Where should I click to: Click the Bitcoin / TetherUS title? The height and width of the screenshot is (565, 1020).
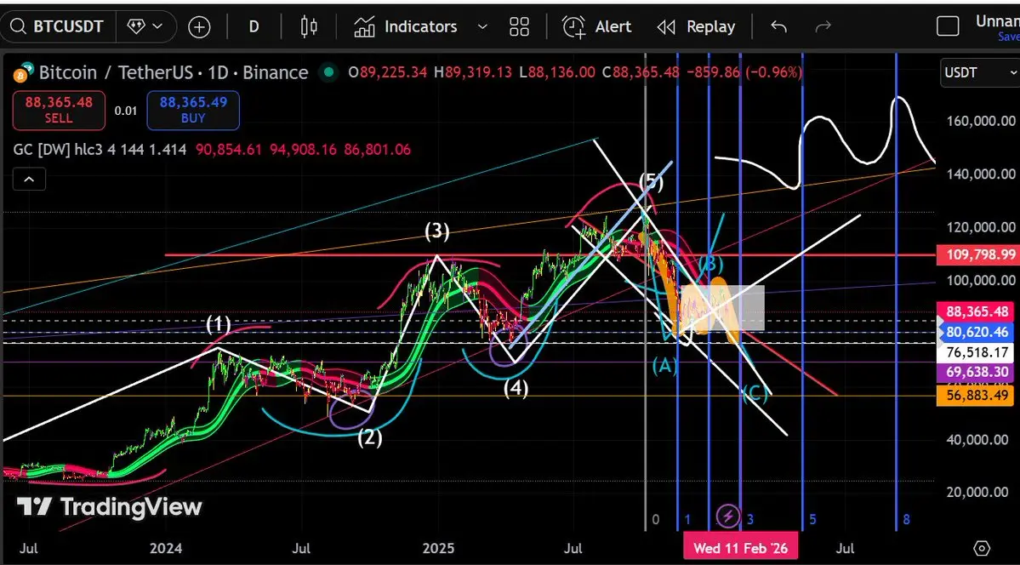point(117,72)
